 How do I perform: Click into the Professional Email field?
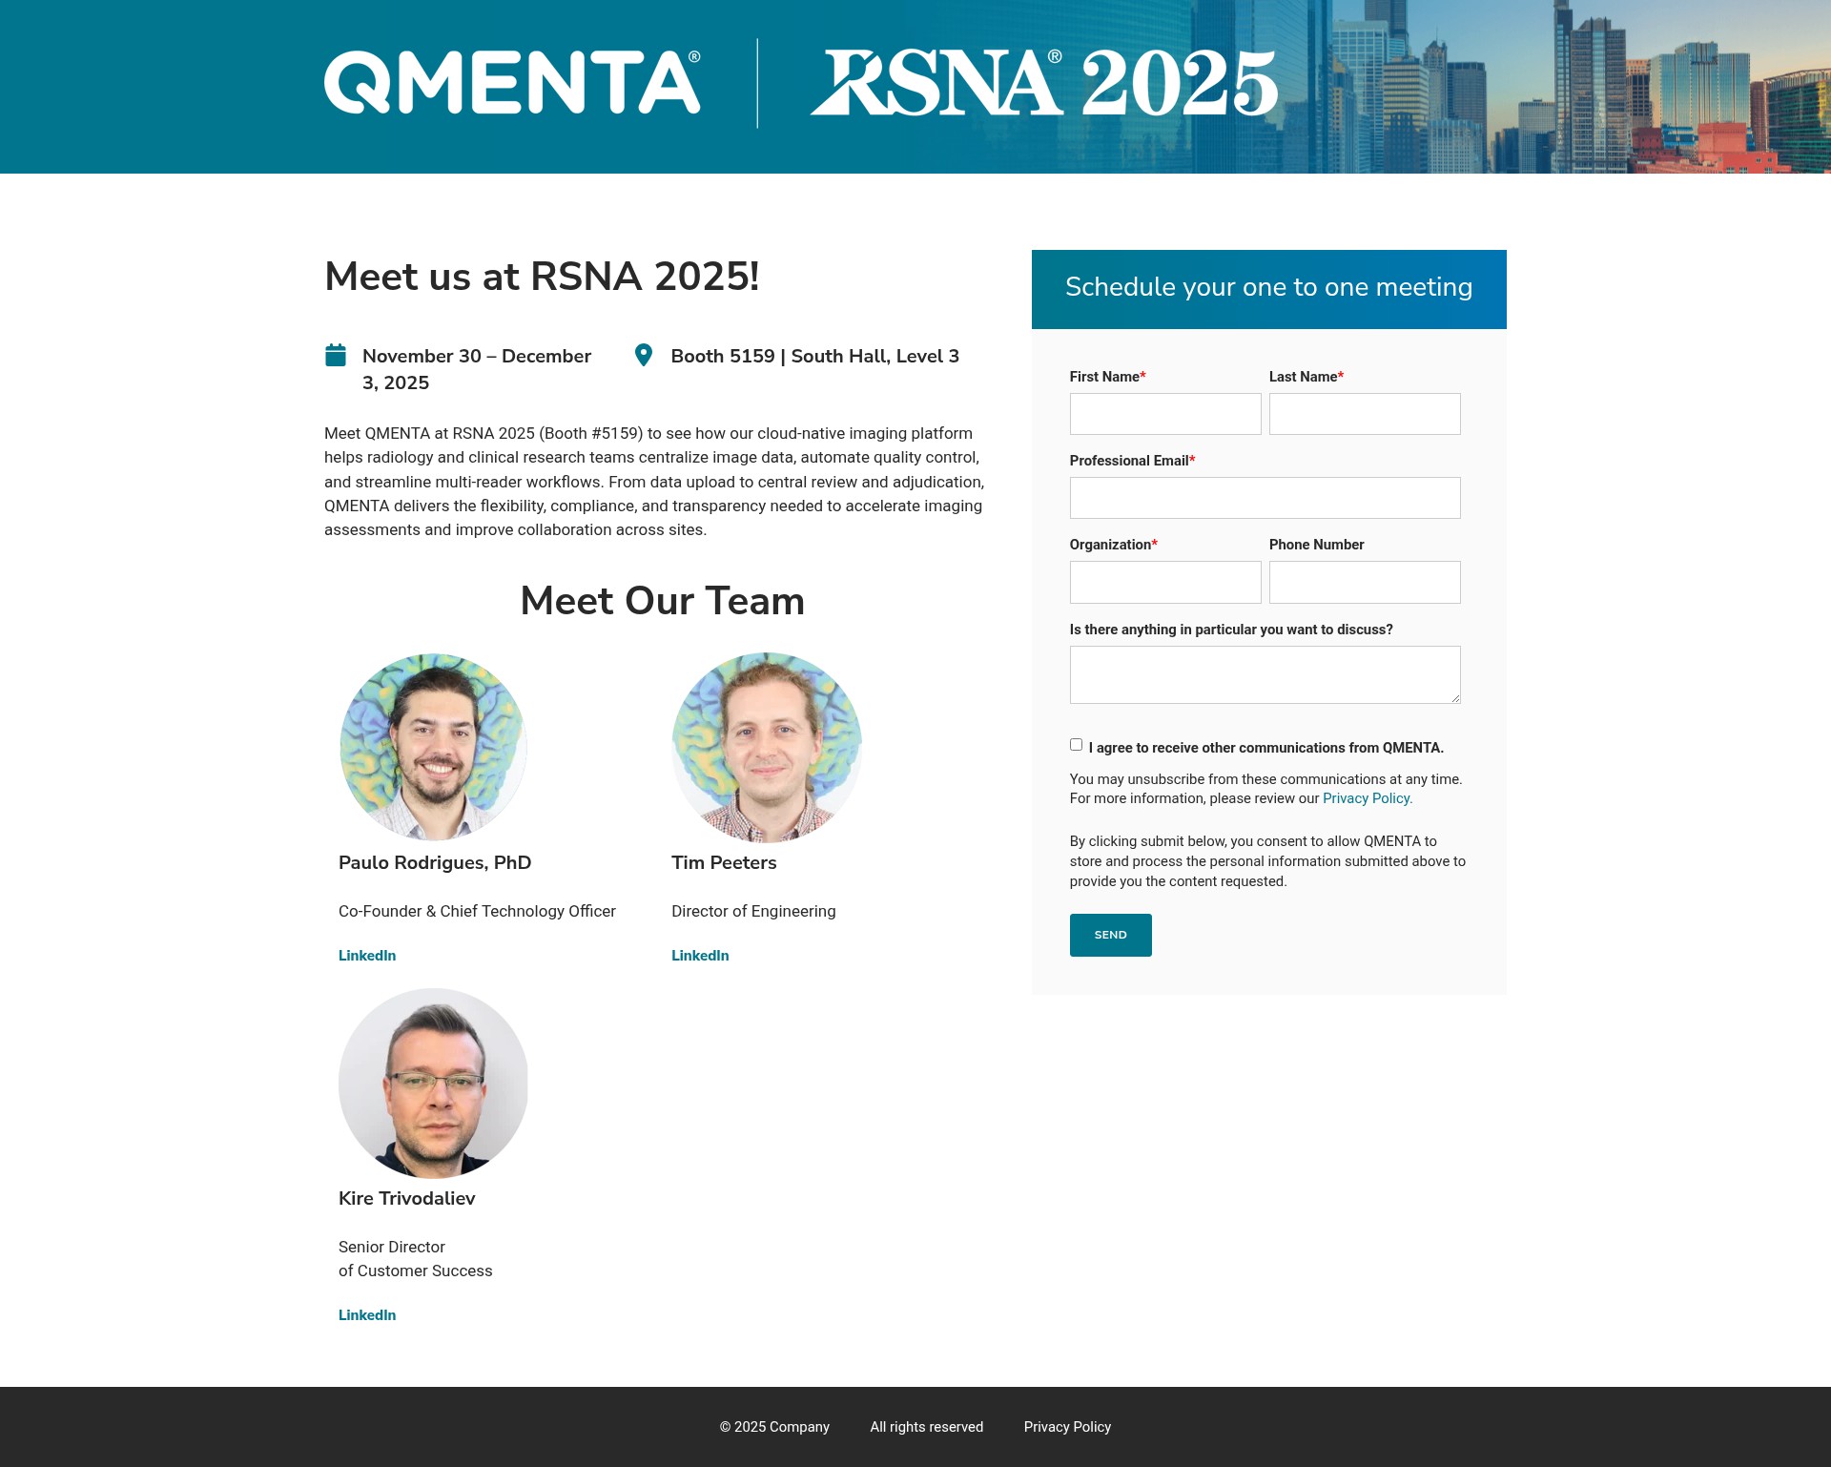pos(1265,498)
